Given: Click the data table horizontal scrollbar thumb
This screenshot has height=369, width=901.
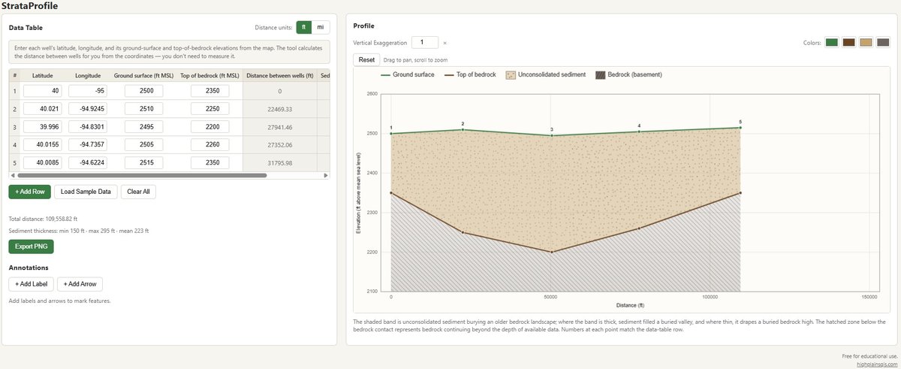Looking at the screenshot, I should click(140, 175).
